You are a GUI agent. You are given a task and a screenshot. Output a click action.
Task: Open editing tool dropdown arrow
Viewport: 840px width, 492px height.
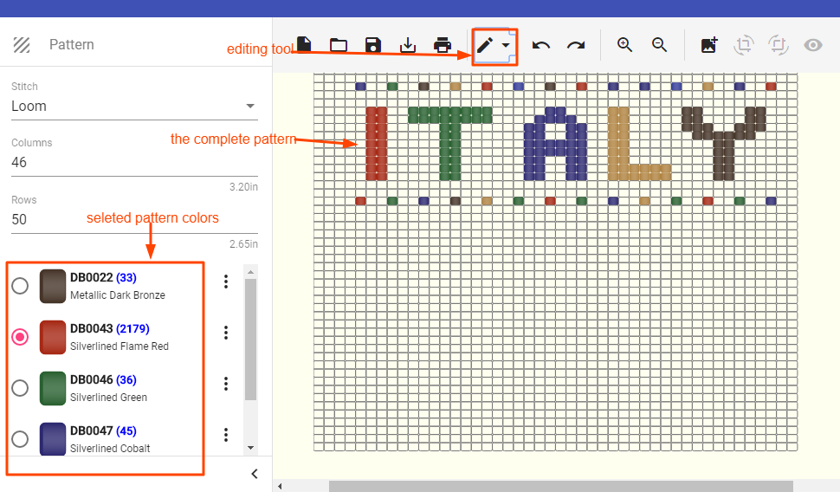tap(506, 46)
